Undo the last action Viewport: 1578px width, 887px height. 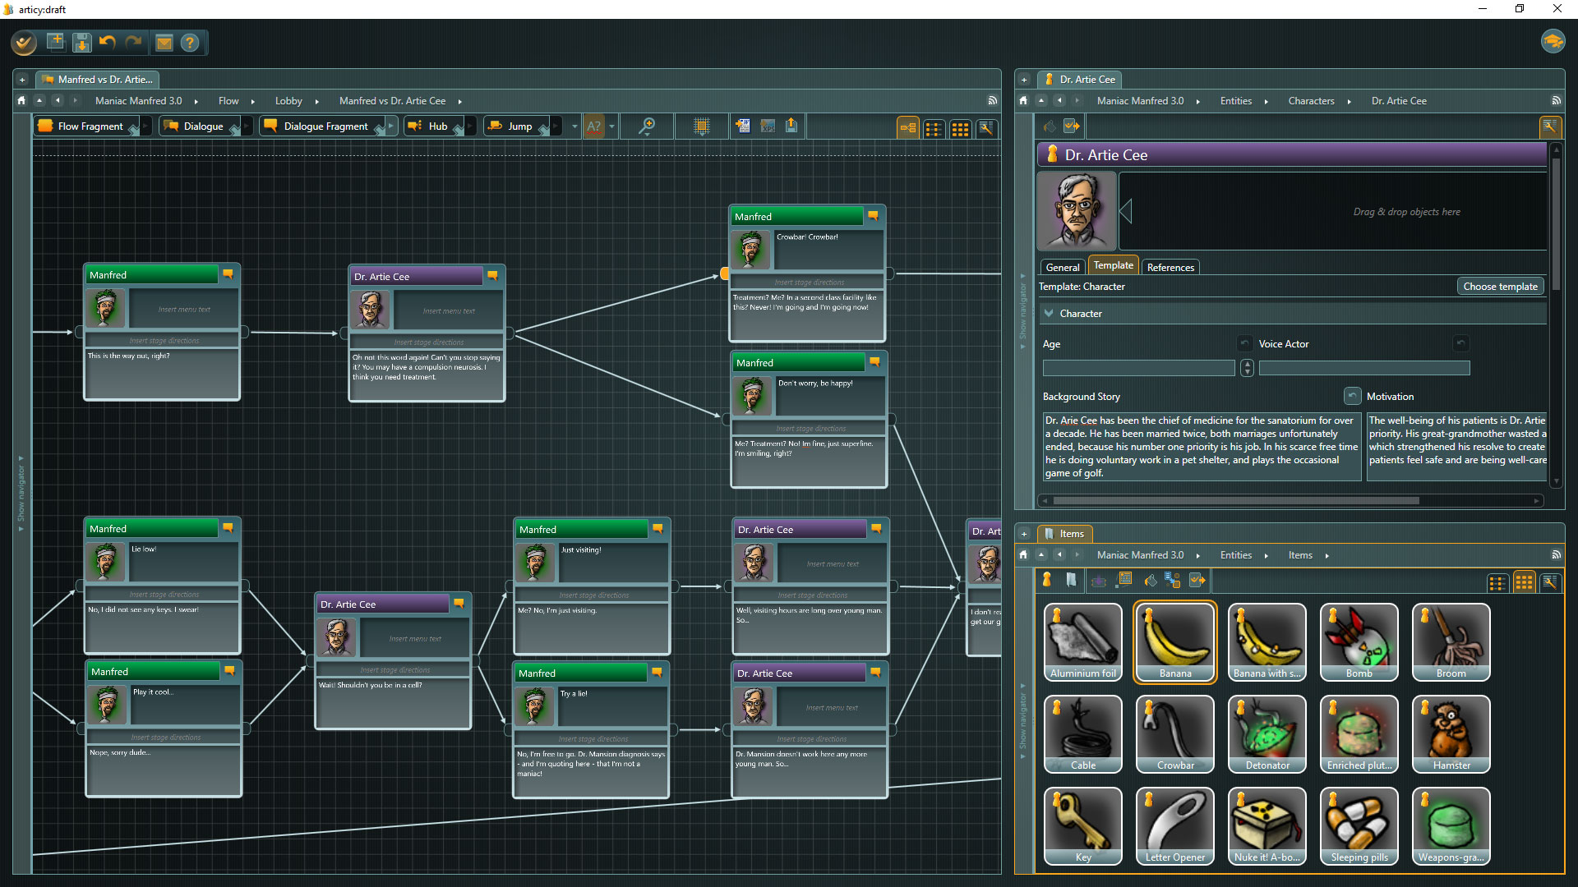108,41
